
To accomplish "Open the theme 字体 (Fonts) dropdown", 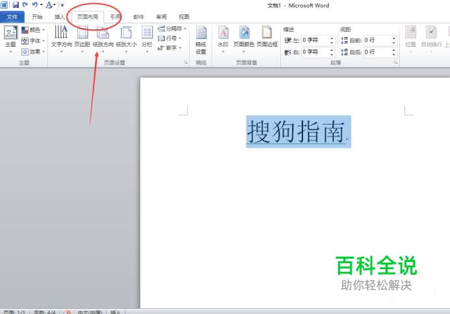I will tap(33, 41).
